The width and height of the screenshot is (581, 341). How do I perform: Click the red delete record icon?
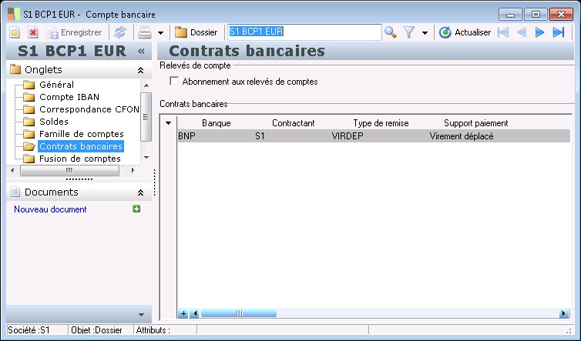33,32
